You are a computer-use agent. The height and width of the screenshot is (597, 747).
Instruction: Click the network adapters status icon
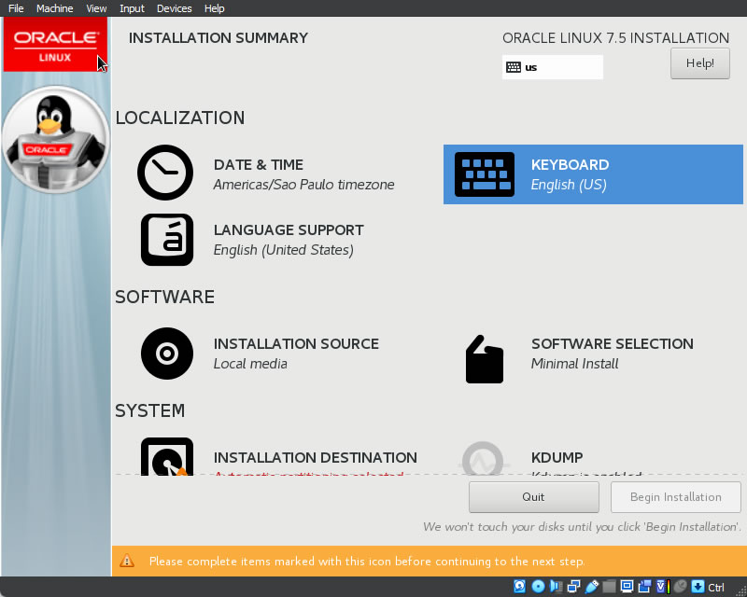pyautogui.click(x=573, y=587)
